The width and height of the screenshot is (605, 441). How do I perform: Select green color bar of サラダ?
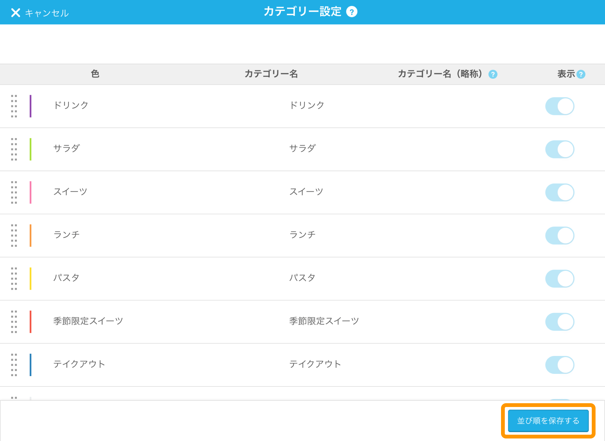coord(31,149)
